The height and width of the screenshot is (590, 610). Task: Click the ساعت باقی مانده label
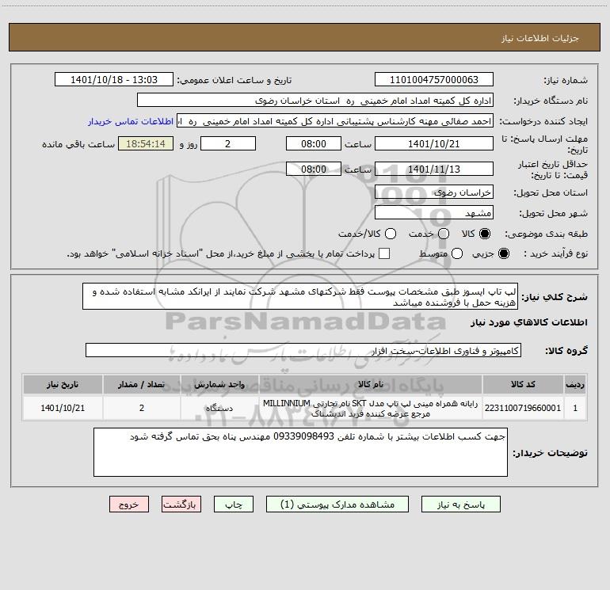point(78,144)
